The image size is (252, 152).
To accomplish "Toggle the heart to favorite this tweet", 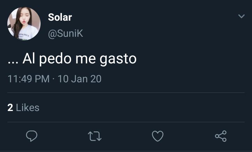I will click(x=157, y=136).
